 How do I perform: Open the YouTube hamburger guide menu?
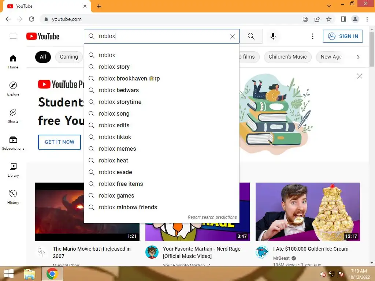[x=13, y=36]
